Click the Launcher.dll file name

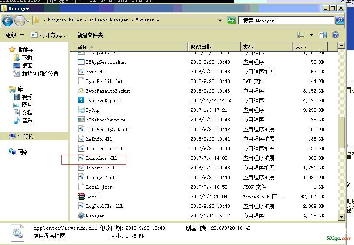click(102, 158)
